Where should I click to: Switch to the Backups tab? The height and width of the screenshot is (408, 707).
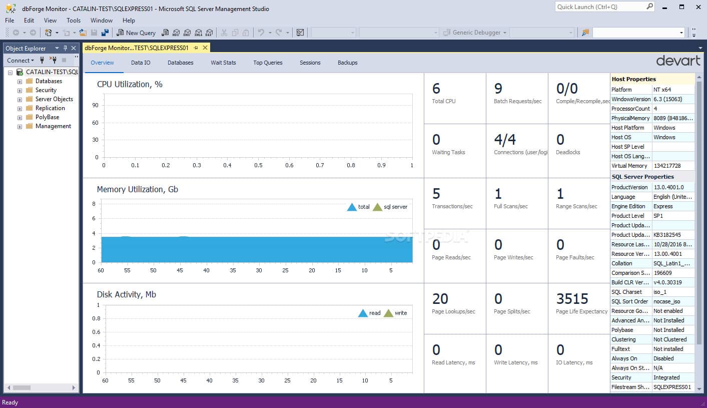point(347,63)
